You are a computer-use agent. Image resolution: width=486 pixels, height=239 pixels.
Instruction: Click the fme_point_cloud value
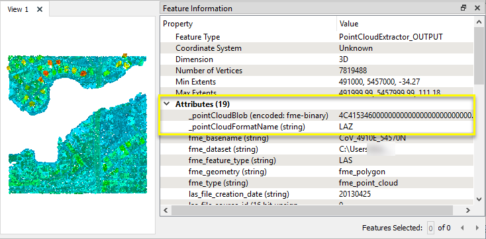click(x=368, y=183)
